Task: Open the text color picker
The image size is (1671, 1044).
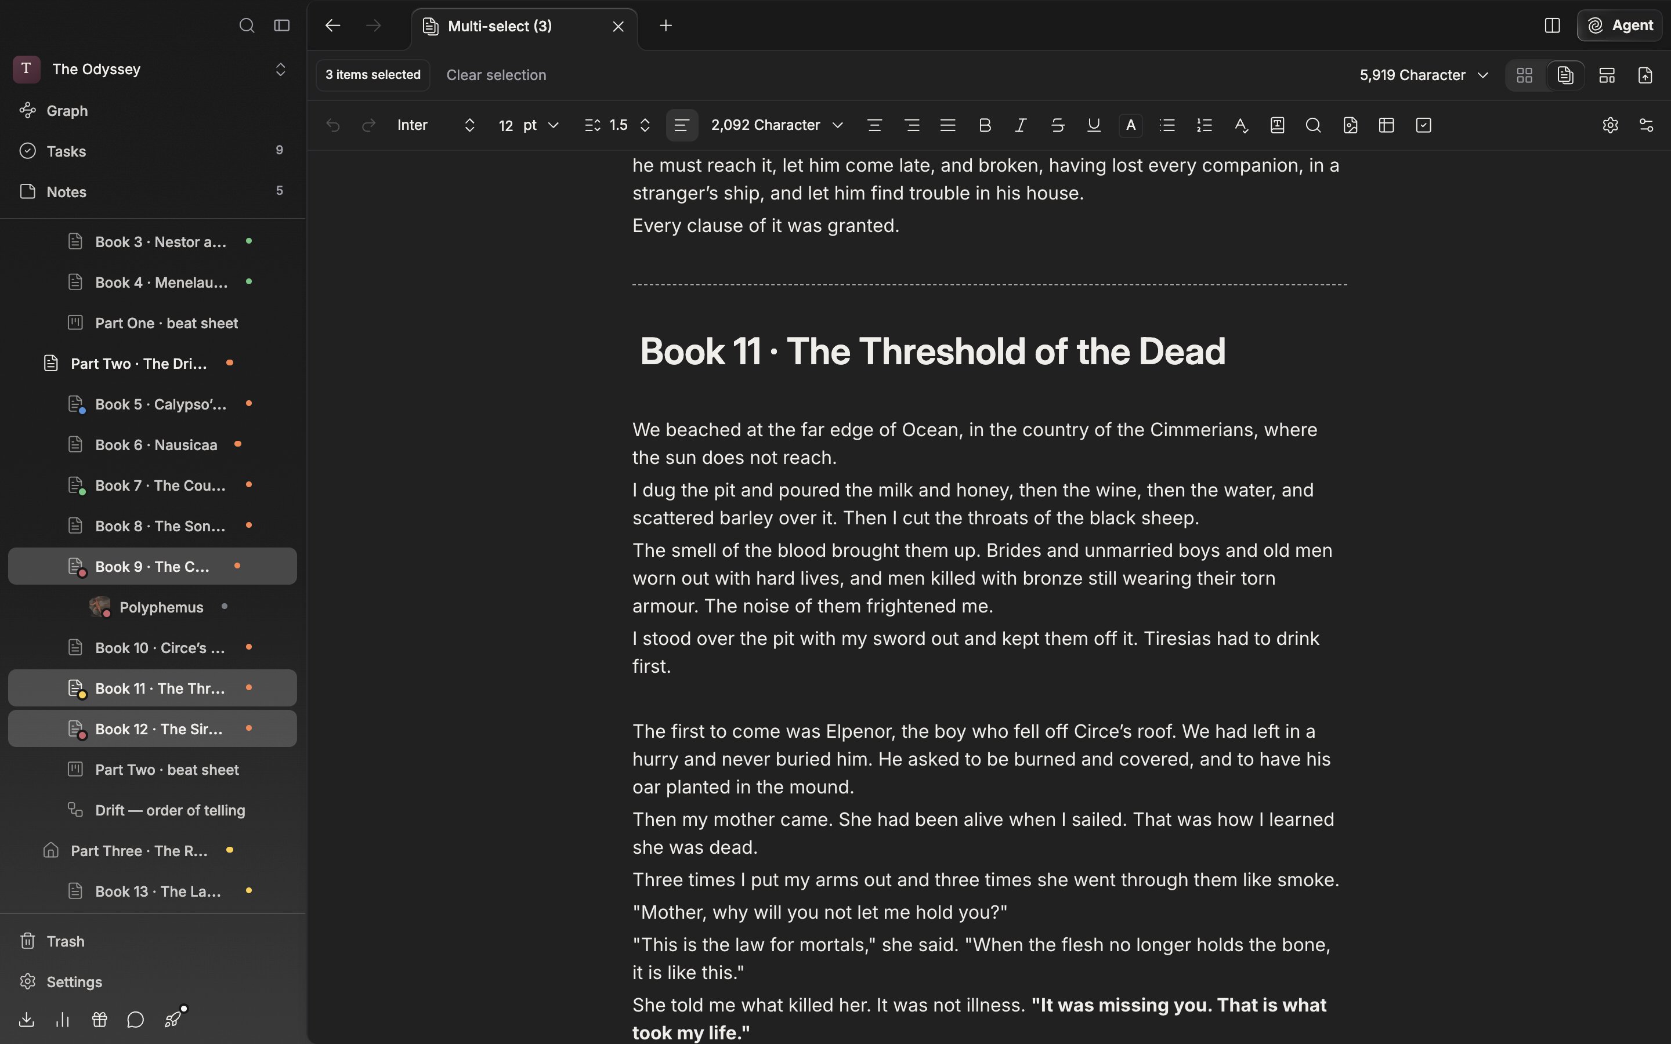Action: coord(1130,125)
